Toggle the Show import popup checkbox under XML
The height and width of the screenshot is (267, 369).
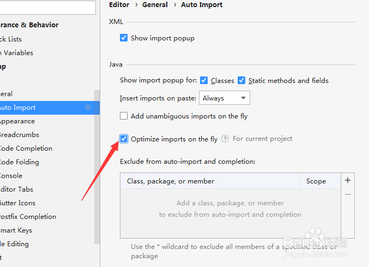(x=124, y=38)
